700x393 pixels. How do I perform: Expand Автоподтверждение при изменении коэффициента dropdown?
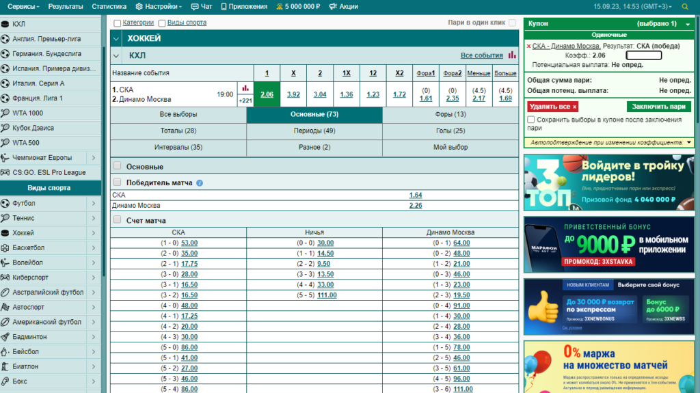click(689, 142)
